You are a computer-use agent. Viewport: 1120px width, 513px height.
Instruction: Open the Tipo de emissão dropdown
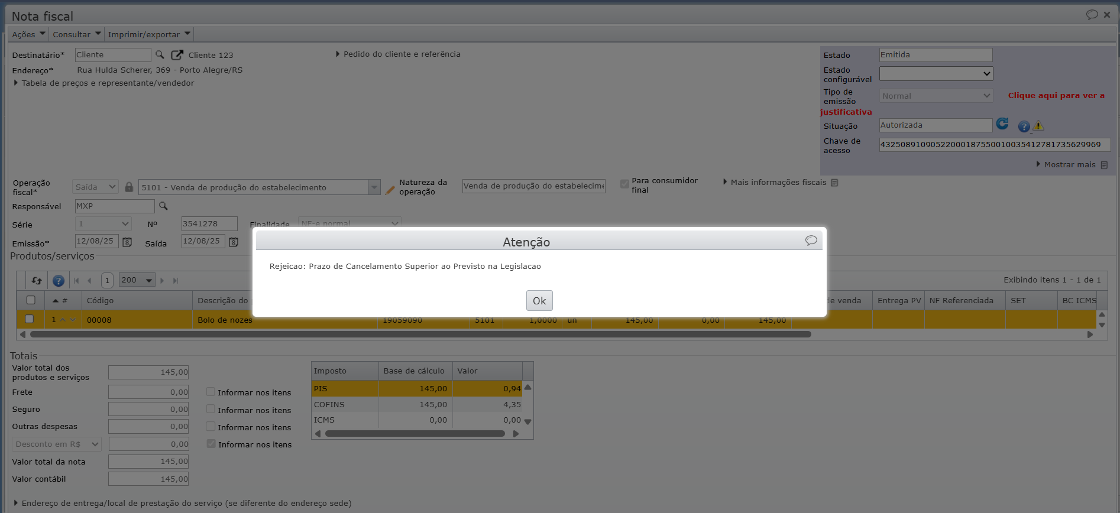936,96
